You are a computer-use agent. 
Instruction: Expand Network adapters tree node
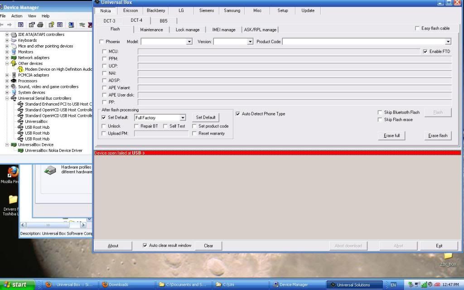click(7, 58)
